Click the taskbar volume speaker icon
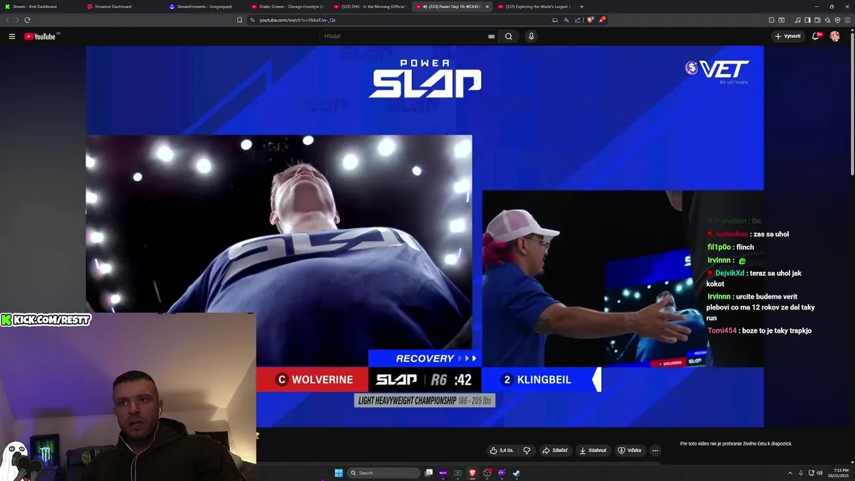This screenshot has width=855, height=481. (820, 473)
